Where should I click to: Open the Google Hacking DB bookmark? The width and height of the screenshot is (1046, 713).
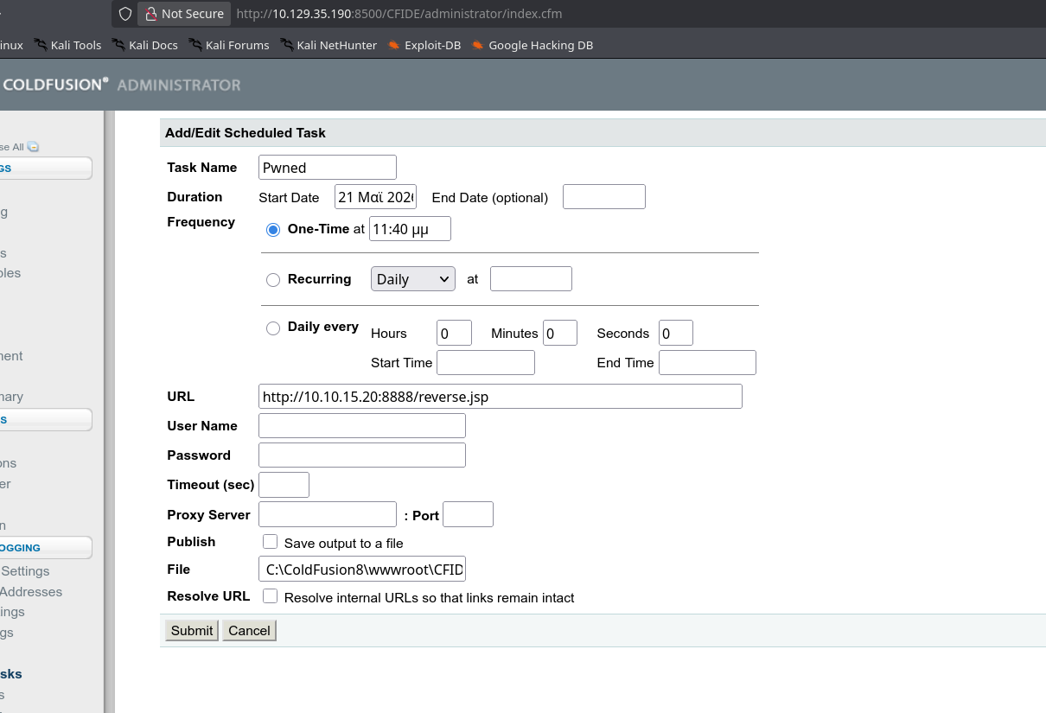coord(533,45)
